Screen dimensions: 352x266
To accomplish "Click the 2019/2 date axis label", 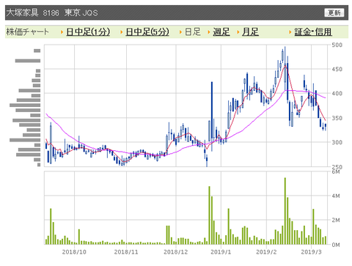I will [x=266, y=252].
